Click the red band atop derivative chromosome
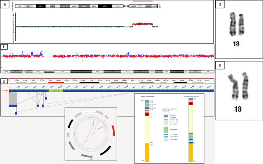 point(191,103)
